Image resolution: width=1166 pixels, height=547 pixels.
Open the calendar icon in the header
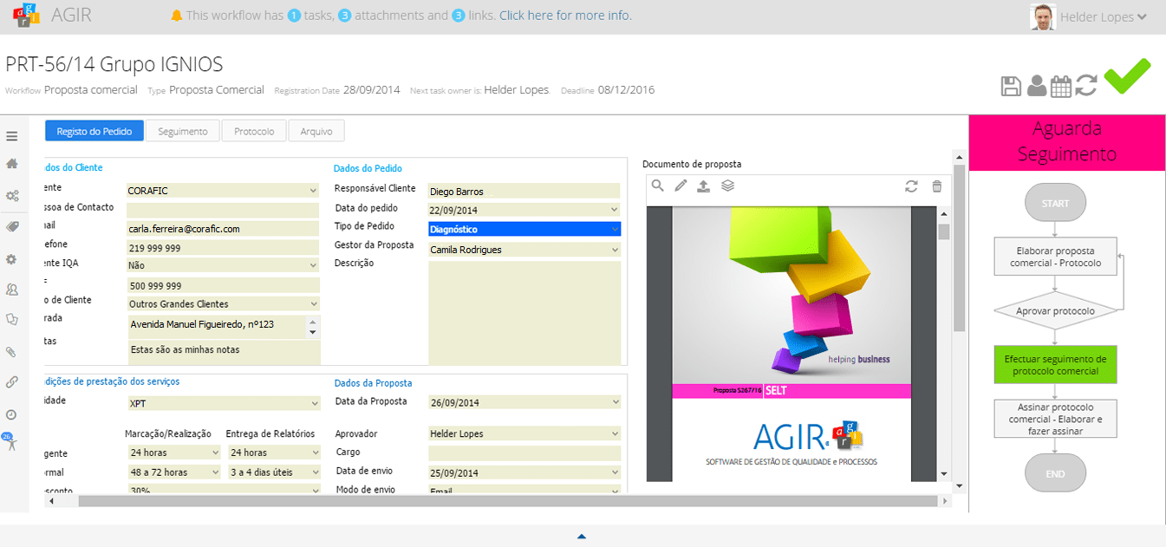click(x=1060, y=86)
